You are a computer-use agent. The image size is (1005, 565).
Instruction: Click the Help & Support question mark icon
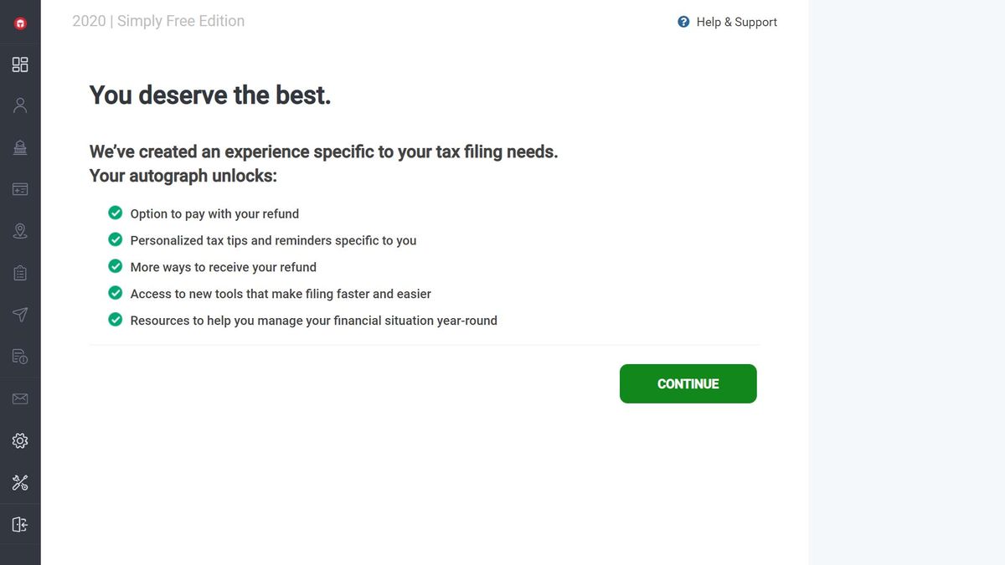(x=683, y=22)
